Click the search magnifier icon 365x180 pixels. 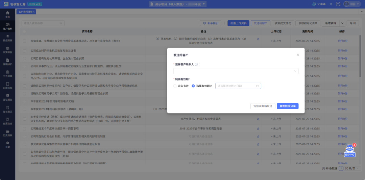pos(61,23)
